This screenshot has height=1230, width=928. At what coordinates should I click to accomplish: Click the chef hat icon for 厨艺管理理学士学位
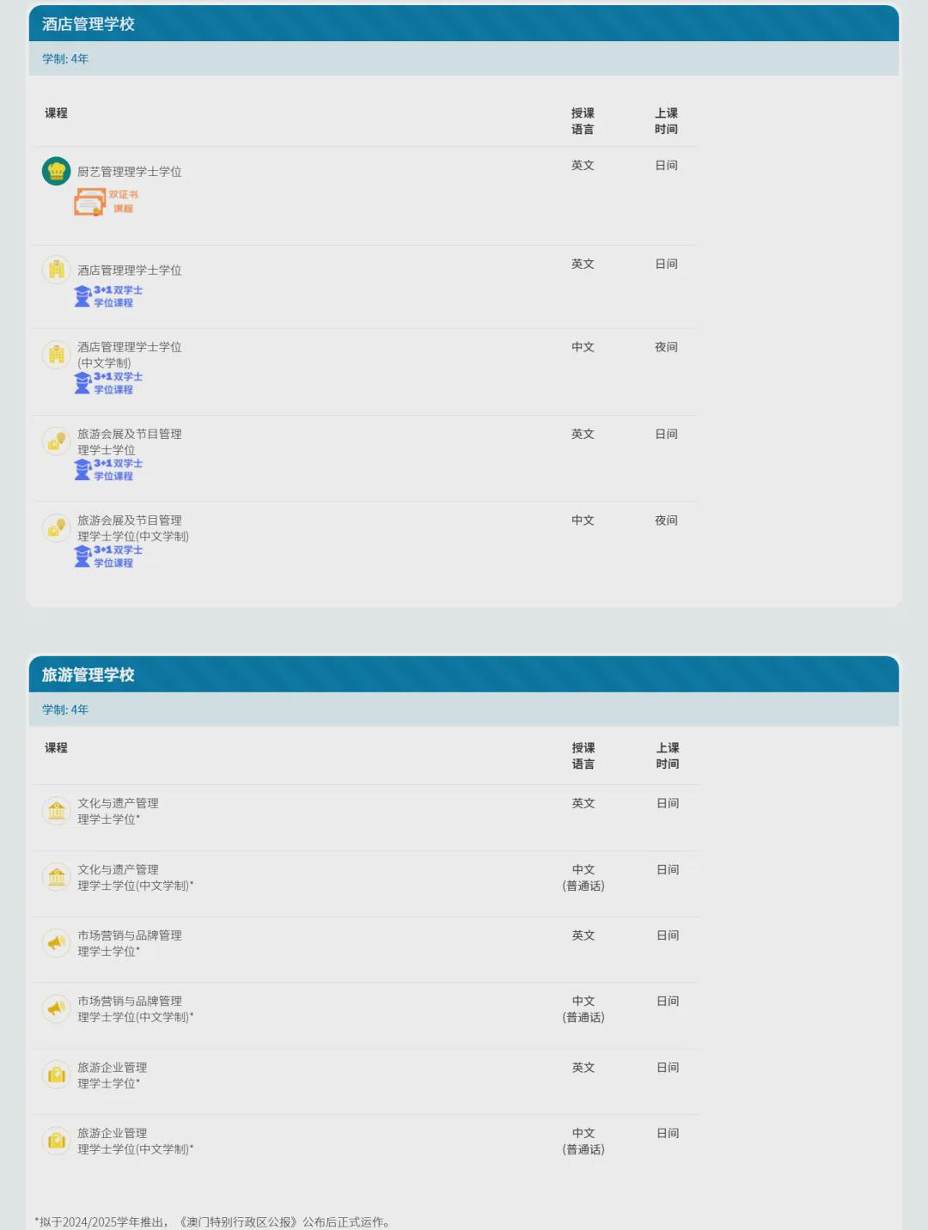click(x=57, y=170)
